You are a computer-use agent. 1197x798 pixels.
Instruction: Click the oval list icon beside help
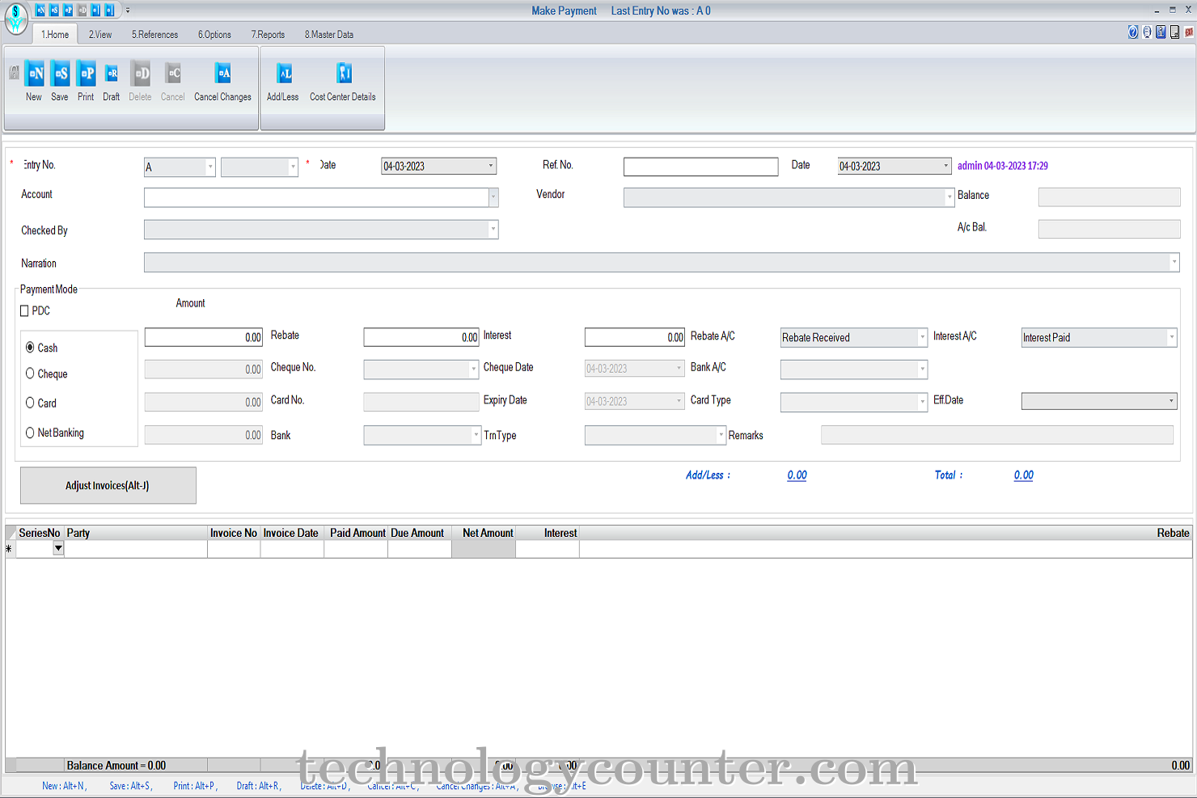pos(1147,32)
